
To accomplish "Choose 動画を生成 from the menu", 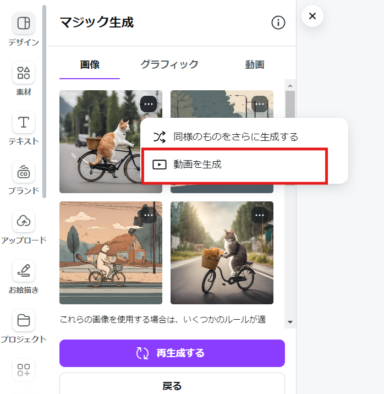I will pos(234,164).
